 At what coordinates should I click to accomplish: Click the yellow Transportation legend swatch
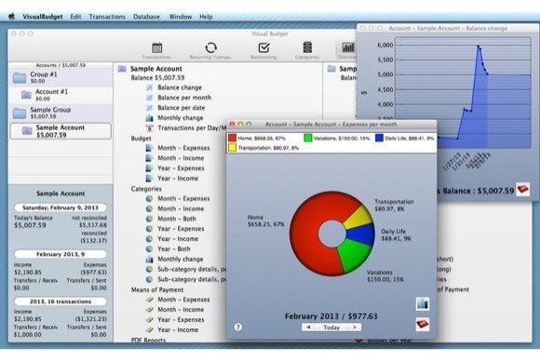point(233,148)
